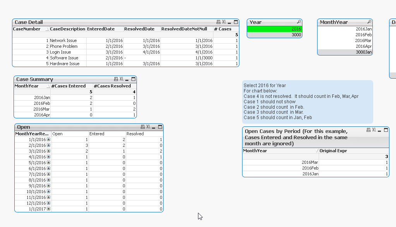Expand the 11/1/2016 row in Open table
396x227 pixels.
[48, 197]
